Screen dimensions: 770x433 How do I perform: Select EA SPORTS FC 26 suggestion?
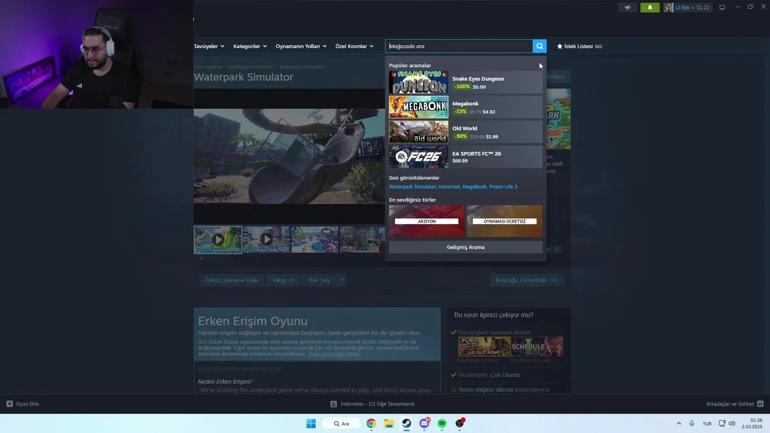point(466,157)
